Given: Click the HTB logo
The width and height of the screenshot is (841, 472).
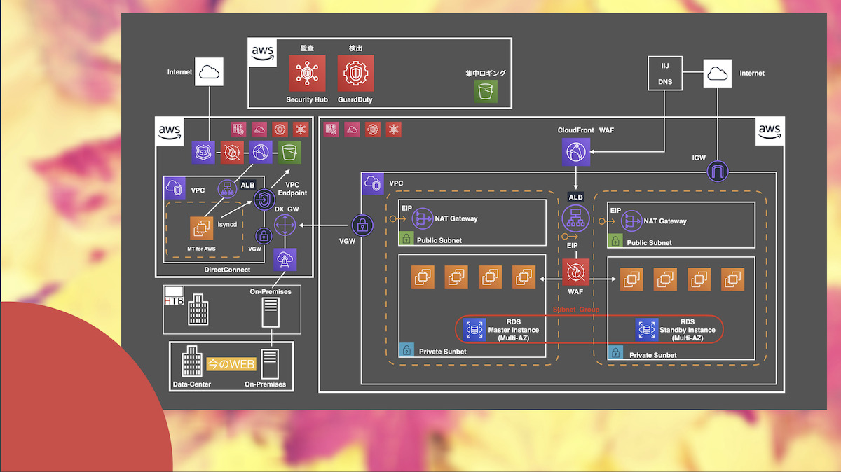Looking at the screenshot, I should 173,296.
